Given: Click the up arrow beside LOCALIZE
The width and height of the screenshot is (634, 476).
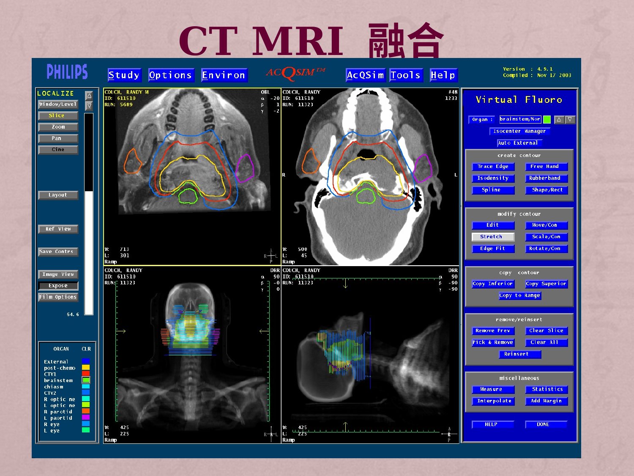Looking at the screenshot, I should click(89, 96).
